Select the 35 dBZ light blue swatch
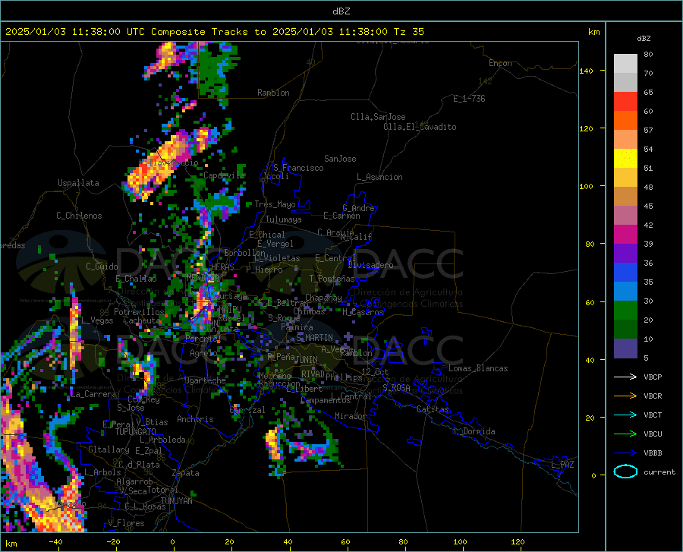 (x=625, y=292)
